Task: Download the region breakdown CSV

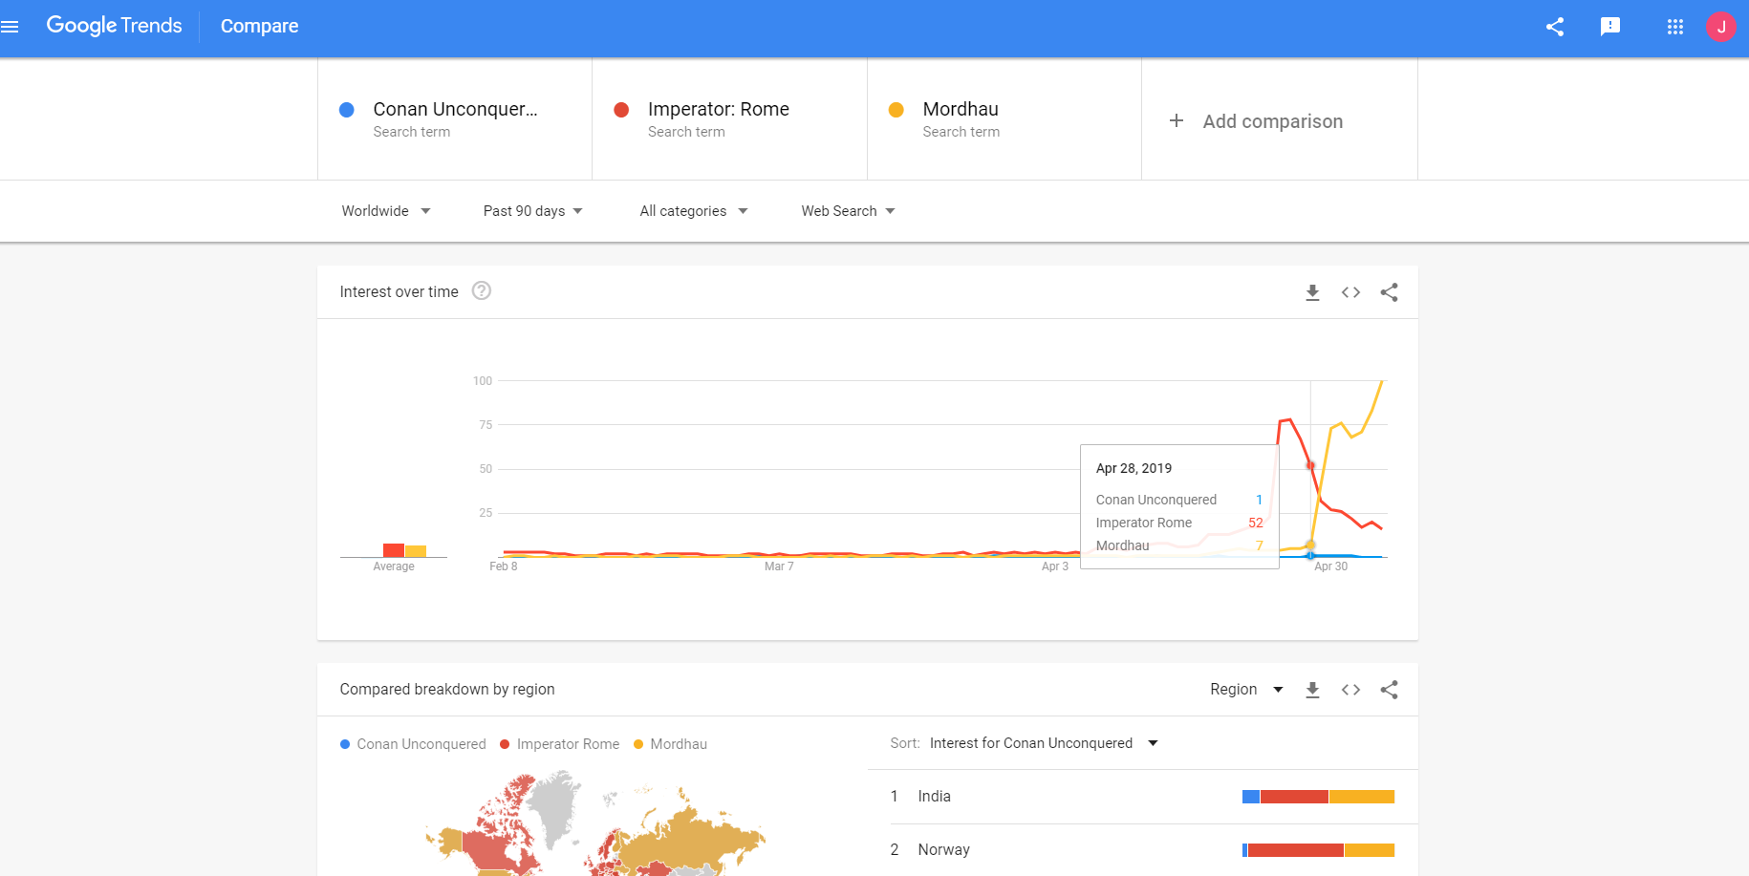Action: (x=1312, y=690)
